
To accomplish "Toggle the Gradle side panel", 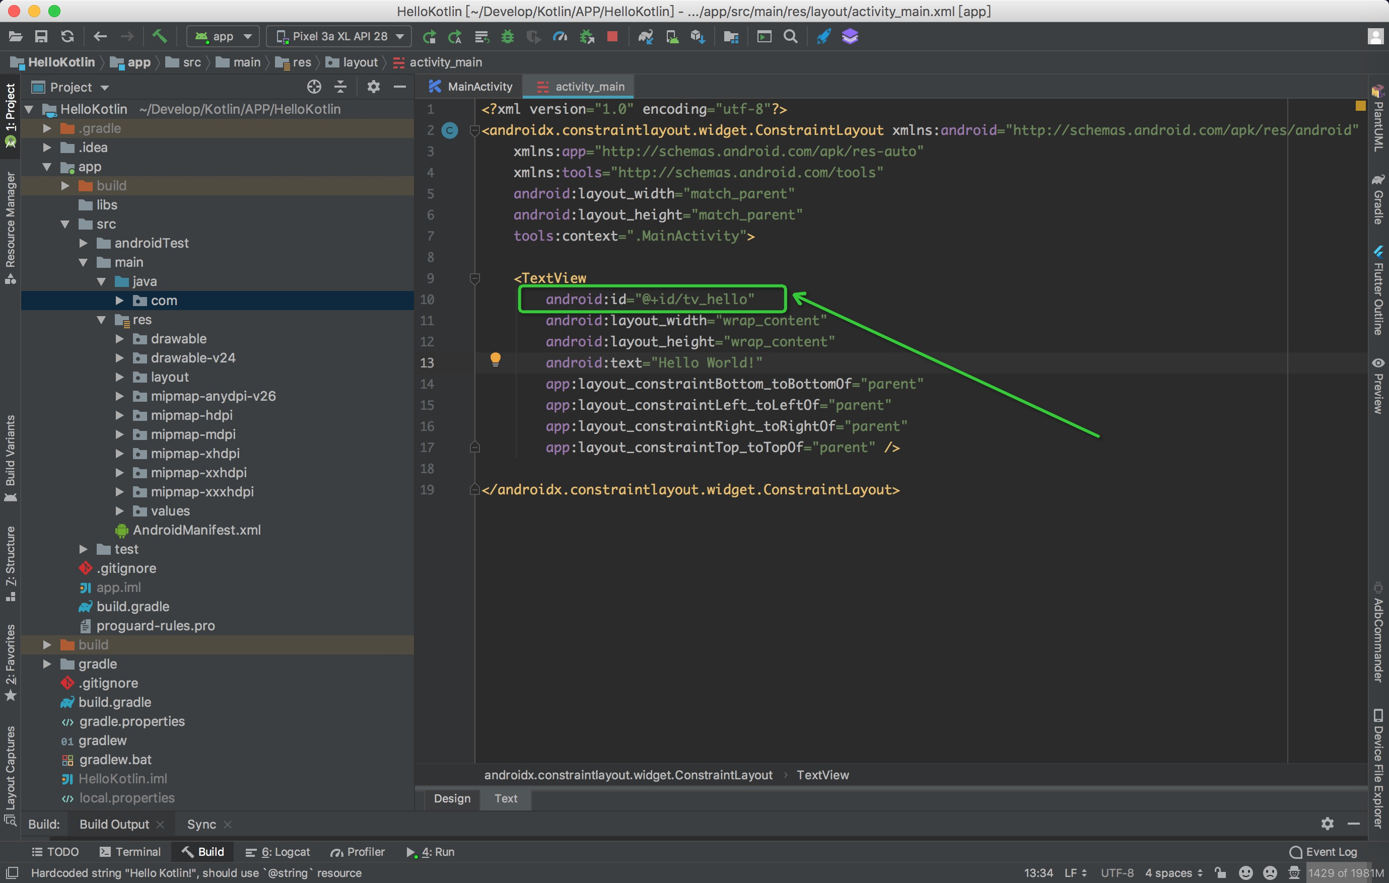I will (x=1378, y=199).
